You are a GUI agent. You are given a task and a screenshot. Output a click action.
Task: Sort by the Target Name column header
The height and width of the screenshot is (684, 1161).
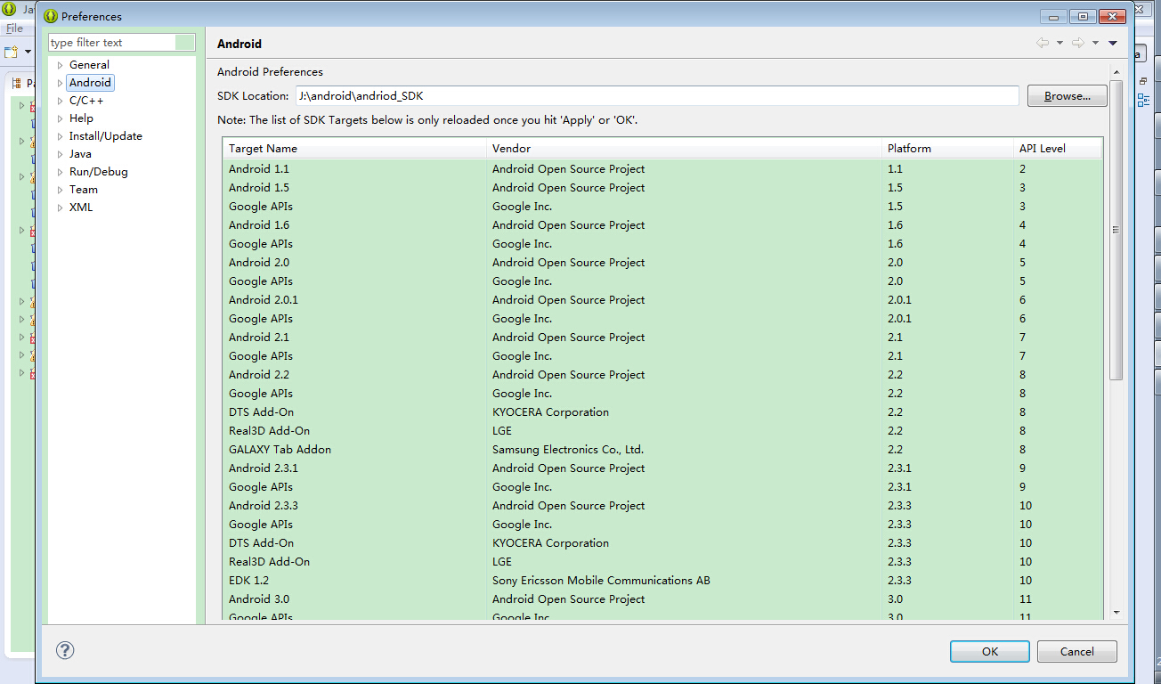click(354, 149)
